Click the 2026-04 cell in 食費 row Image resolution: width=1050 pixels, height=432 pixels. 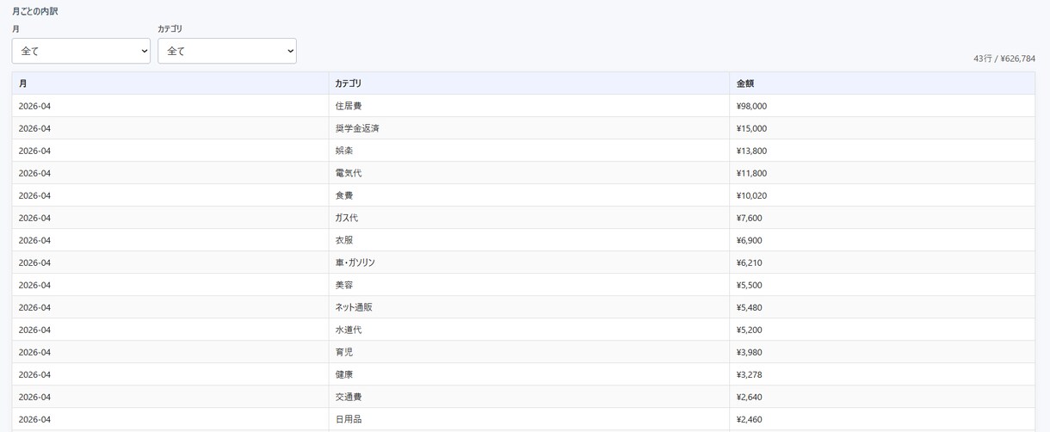tap(170, 195)
